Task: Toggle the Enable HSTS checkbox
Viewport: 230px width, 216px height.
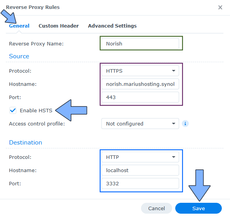Action: point(13,110)
